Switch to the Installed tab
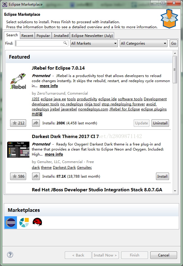This screenshot has width=183, height=266. (x=61, y=36)
